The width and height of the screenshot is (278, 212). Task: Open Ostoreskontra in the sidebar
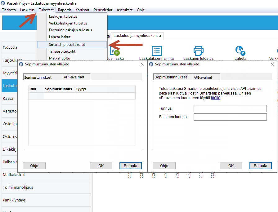click(x=10, y=137)
